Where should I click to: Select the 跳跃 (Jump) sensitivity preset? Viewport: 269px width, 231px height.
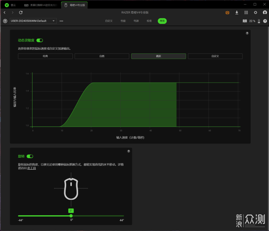pyautogui.click(x=158, y=56)
